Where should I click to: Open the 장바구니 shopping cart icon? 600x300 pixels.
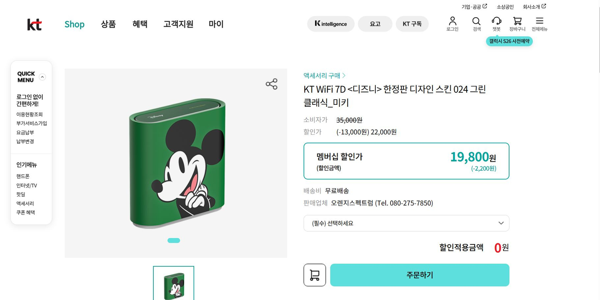[x=517, y=23]
